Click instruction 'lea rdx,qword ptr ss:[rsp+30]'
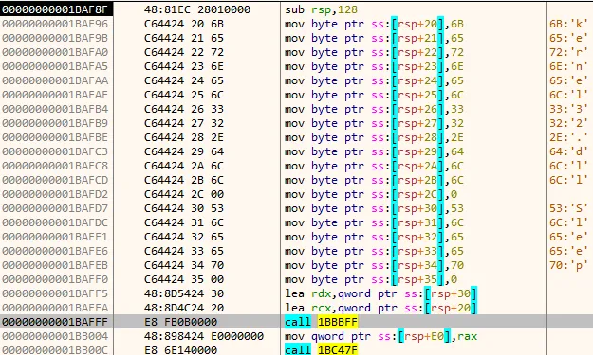This screenshot has width=593, height=355. [x=380, y=293]
